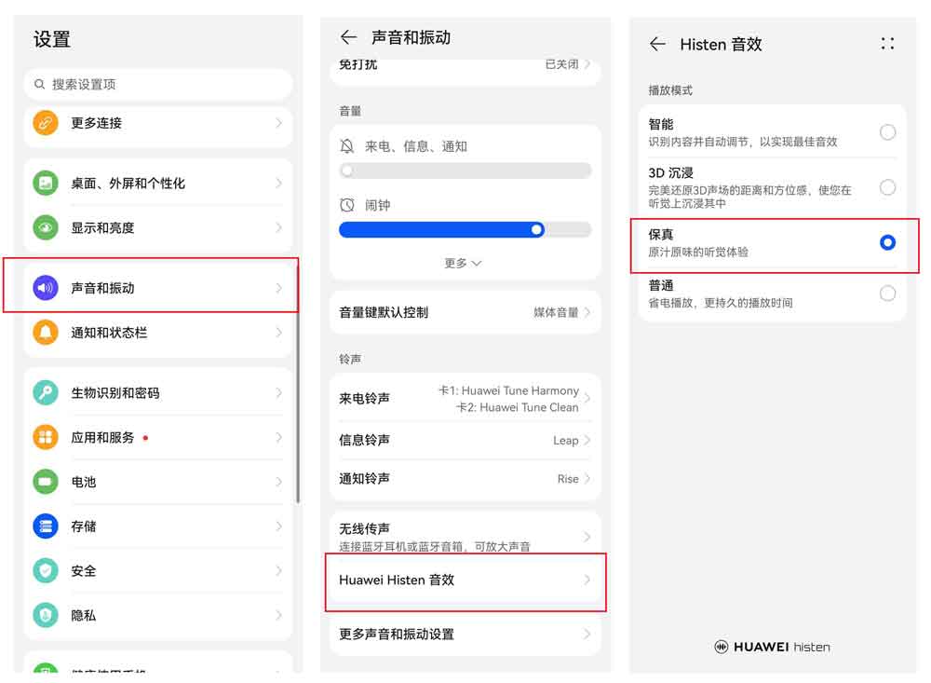Image resolution: width=931 pixels, height=683 pixels.
Task: Tap the orange Apps & Services grid icon
Action: point(46,438)
